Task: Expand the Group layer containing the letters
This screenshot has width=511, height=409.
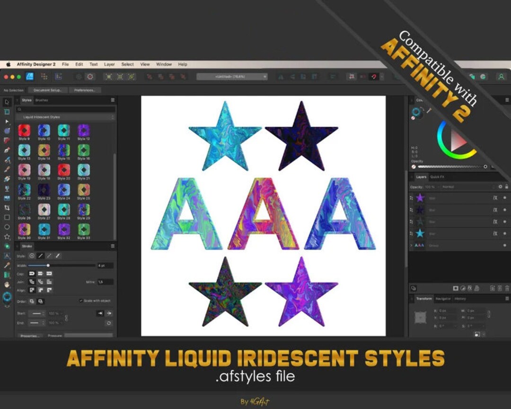Action: (x=411, y=246)
